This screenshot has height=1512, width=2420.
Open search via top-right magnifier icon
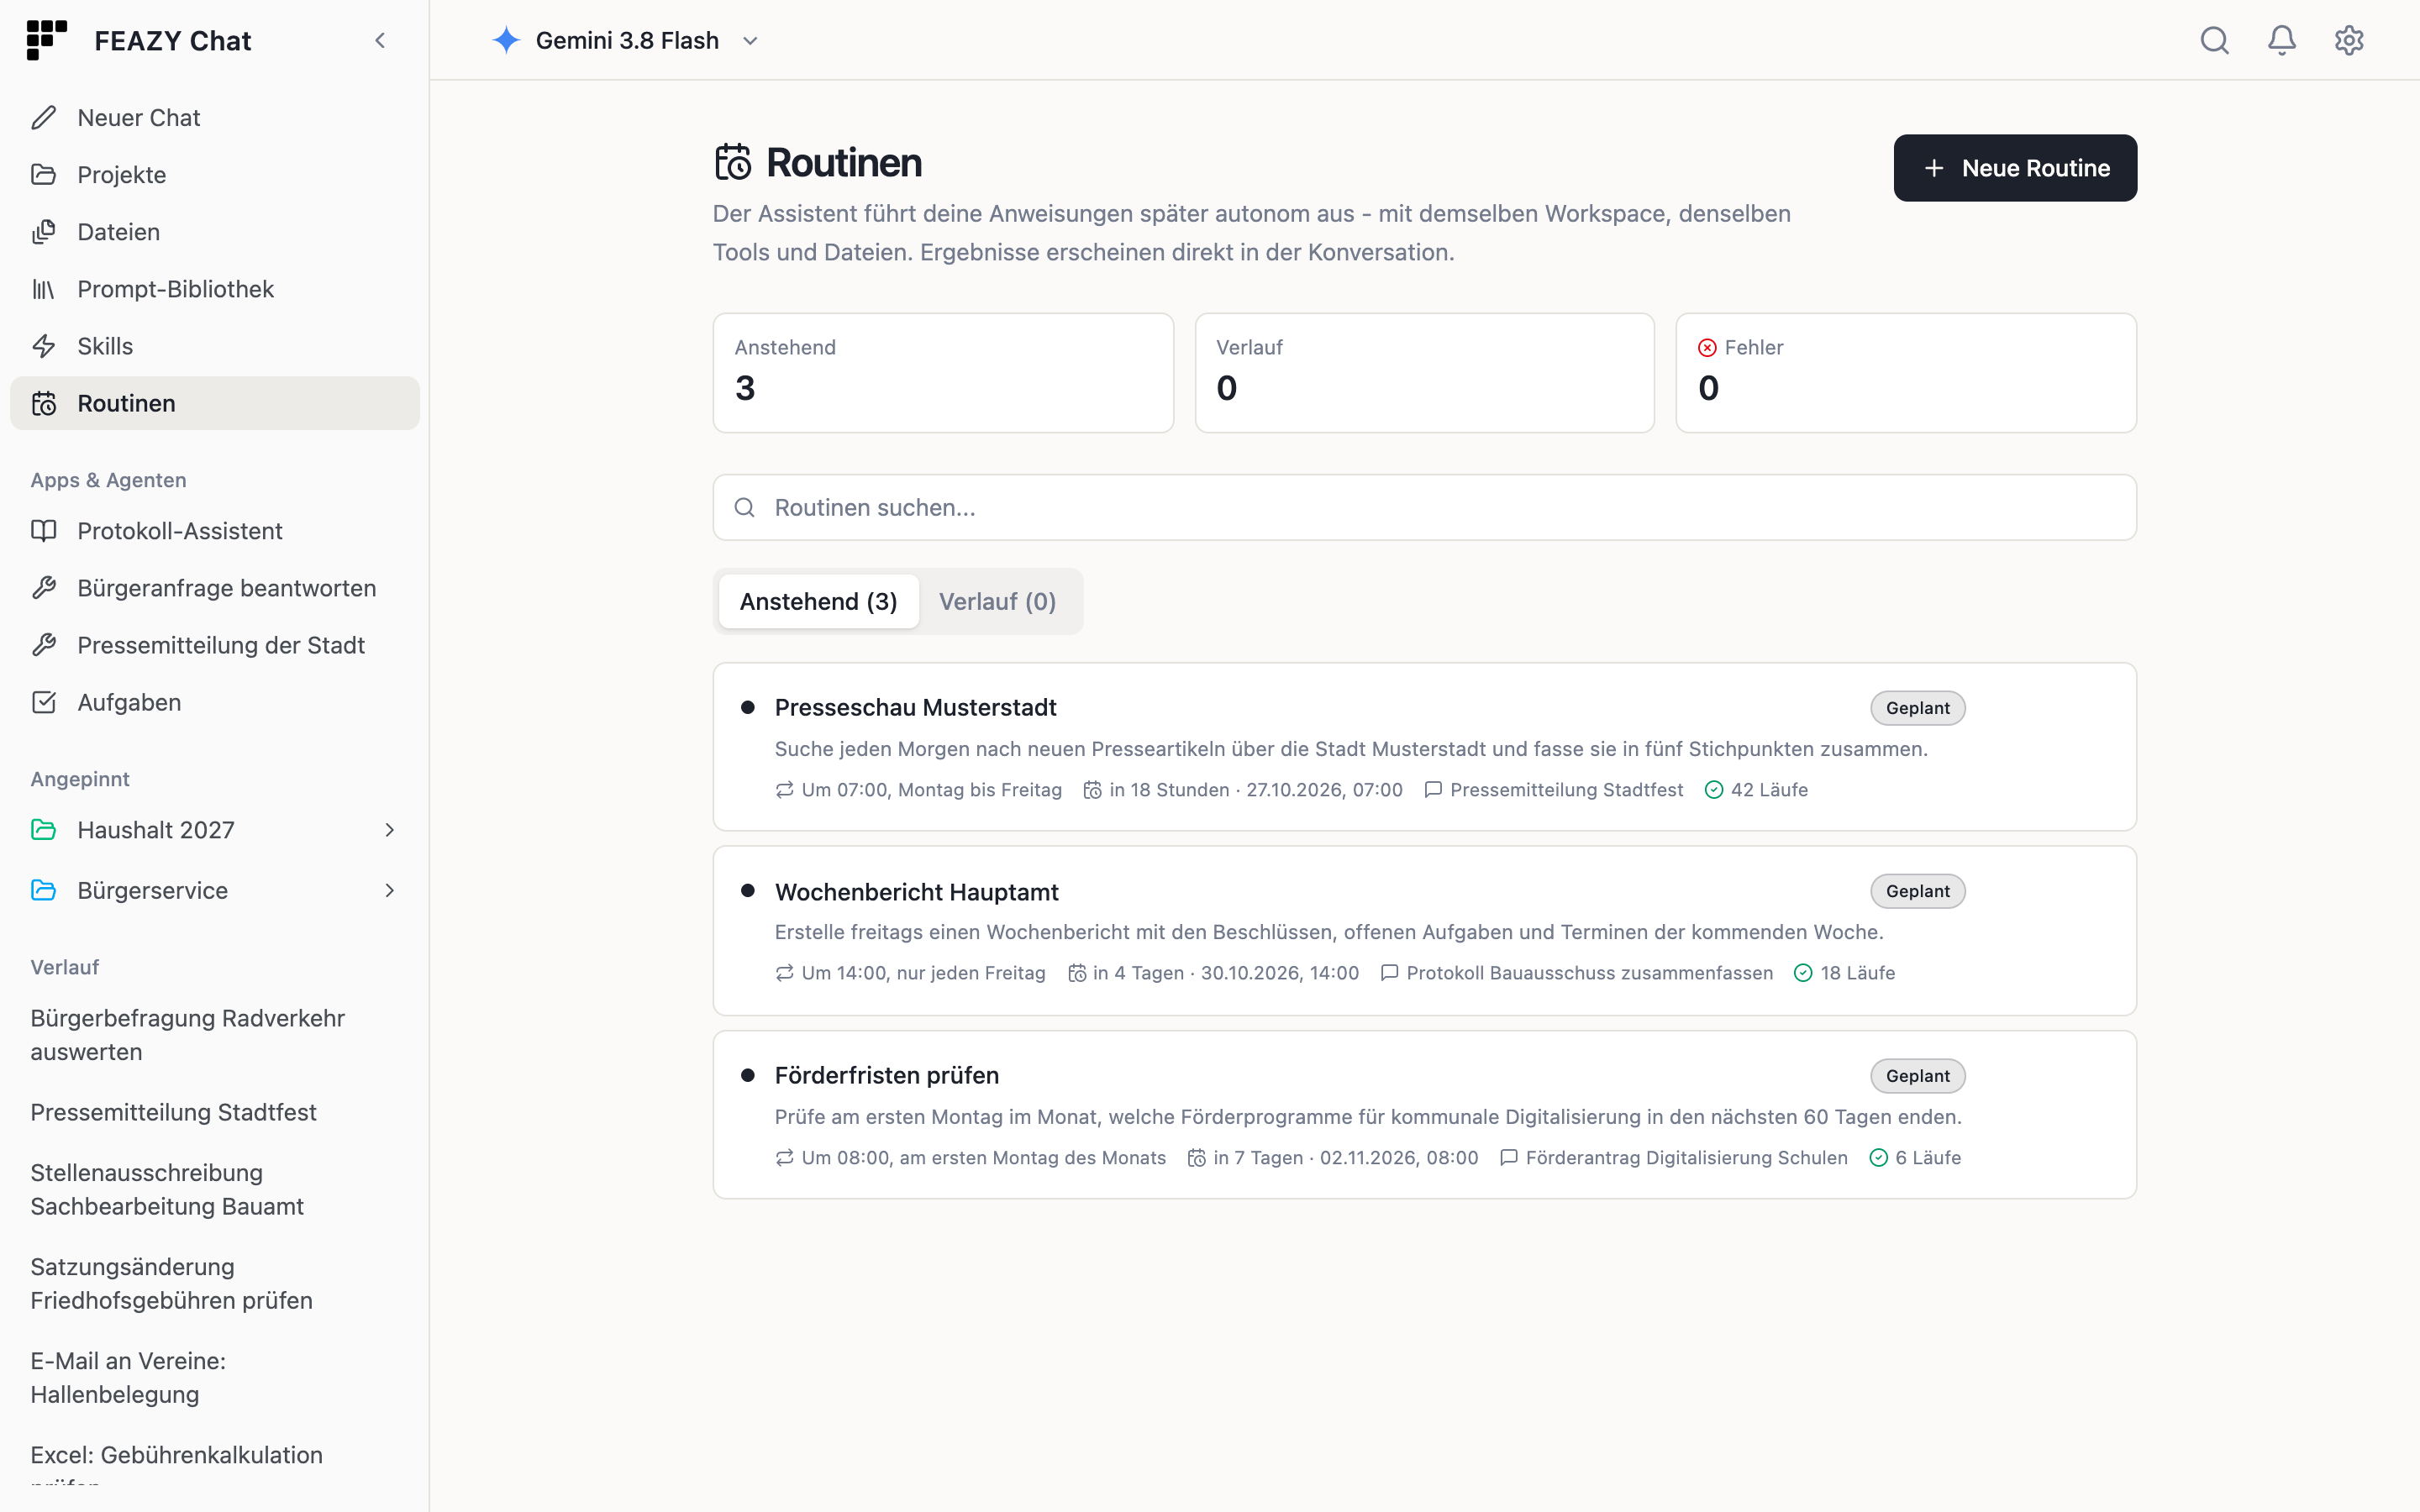[x=2215, y=40]
